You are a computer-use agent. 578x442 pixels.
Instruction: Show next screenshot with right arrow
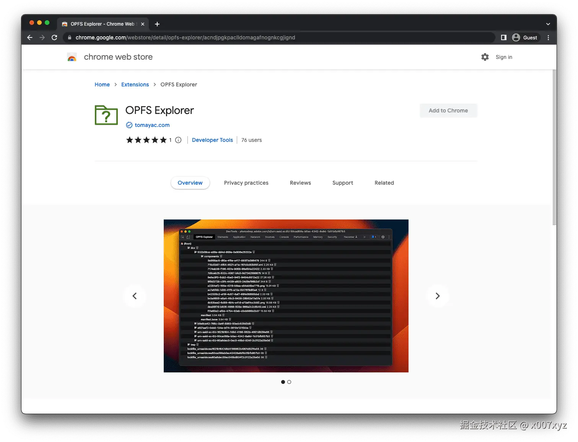click(x=438, y=296)
